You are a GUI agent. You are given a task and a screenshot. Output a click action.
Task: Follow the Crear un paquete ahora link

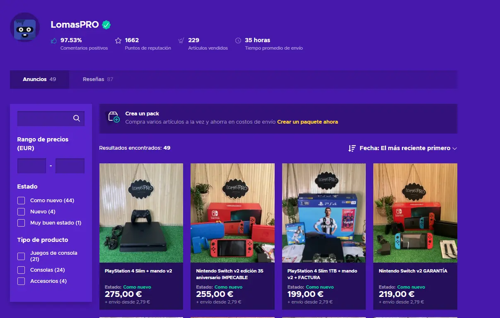click(x=307, y=122)
